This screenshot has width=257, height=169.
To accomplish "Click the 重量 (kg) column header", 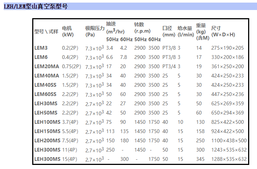I will pos(203,32).
